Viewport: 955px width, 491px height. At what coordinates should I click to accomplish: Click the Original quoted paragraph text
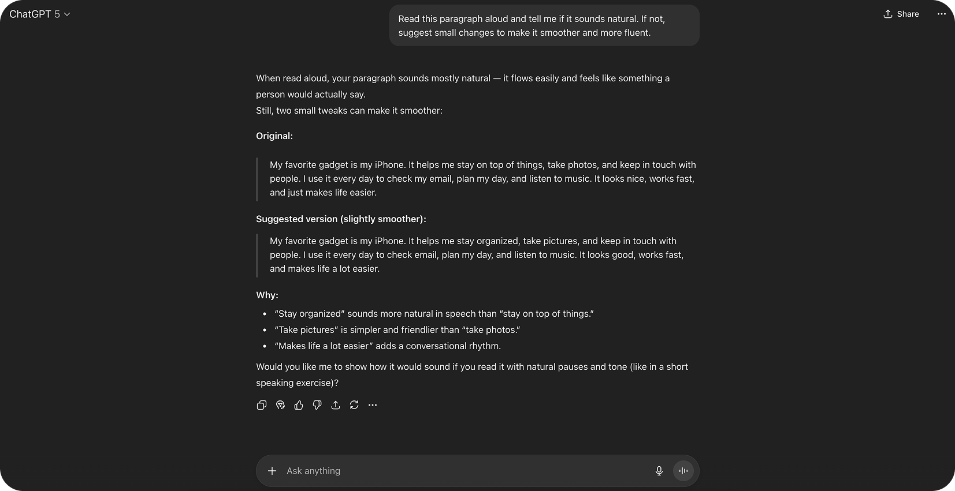482,179
